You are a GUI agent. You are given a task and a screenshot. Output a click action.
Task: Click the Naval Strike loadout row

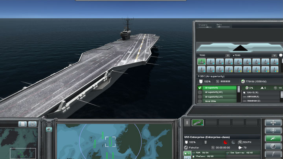[220, 101]
